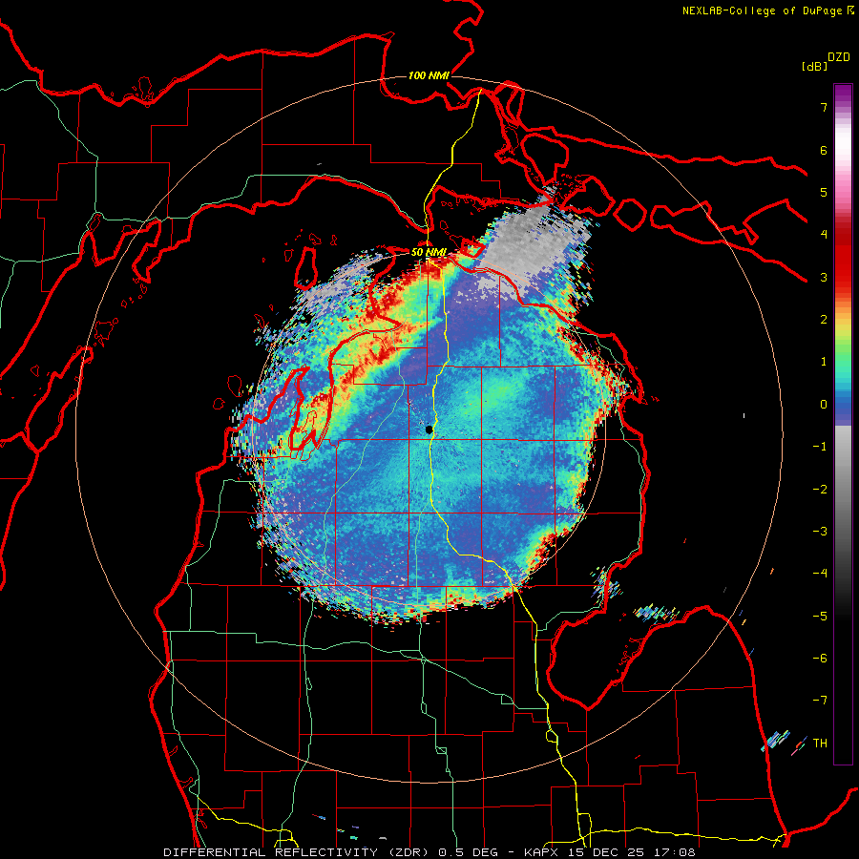
Task: Click the Differential Reflectivity caption text
Action: 429,852
